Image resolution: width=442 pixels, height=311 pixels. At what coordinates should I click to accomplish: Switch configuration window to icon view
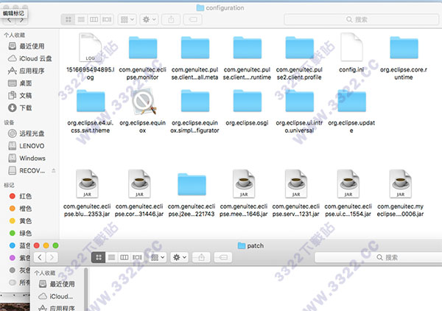tap(68, 19)
